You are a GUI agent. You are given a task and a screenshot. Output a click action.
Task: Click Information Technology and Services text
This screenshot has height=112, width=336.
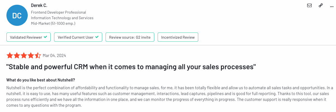[x=62, y=18]
